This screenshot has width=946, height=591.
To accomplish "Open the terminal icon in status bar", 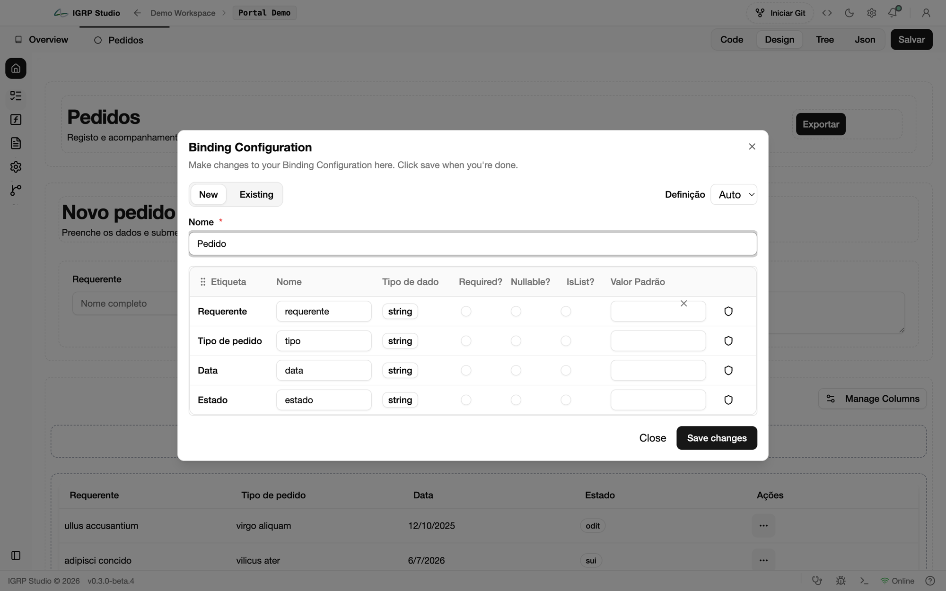I will click(864, 581).
